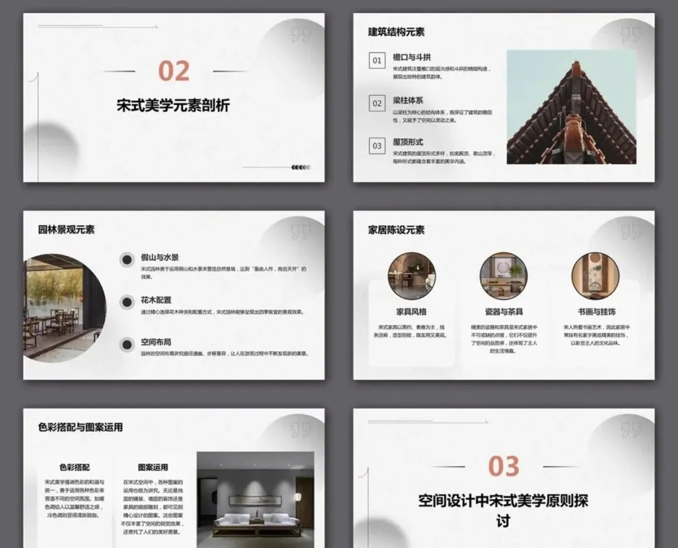Select the circular photo above 家具风格
The width and height of the screenshot is (678, 548).
(x=412, y=277)
